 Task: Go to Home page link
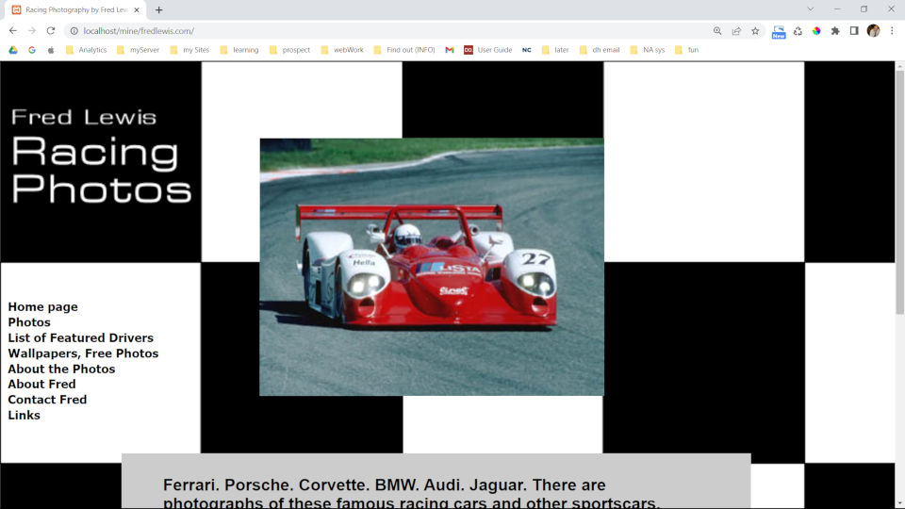click(x=42, y=307)
